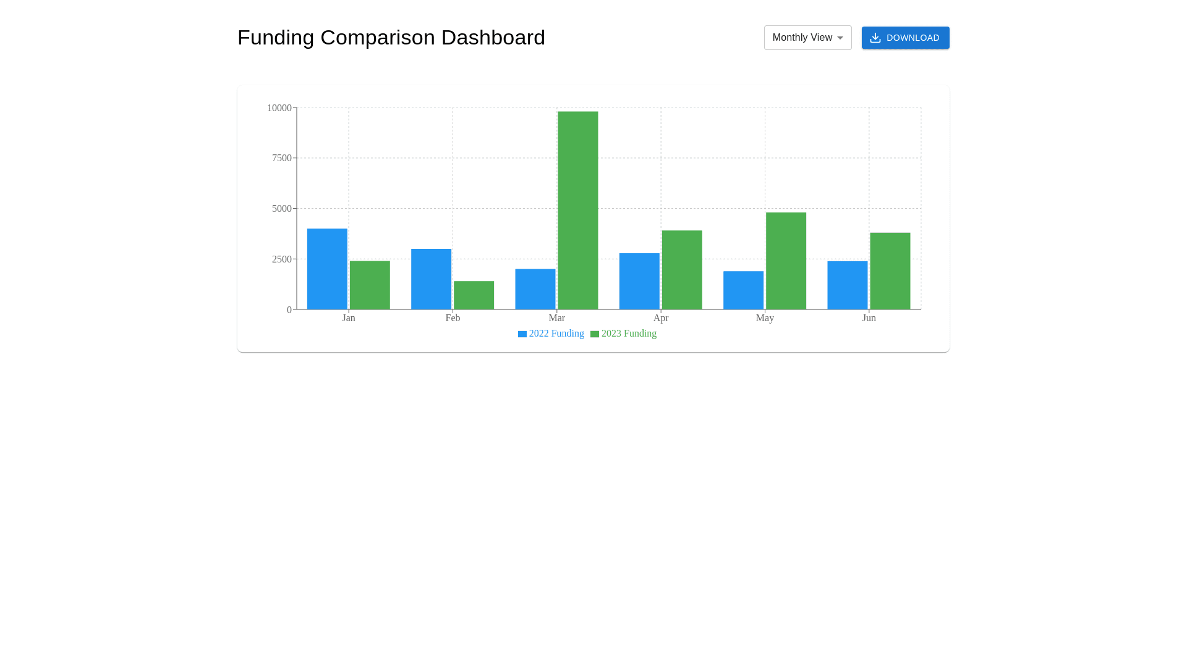Toggle 2023 Funding legend item
The height and width of the screenshot is (667, 1187).
629,333
